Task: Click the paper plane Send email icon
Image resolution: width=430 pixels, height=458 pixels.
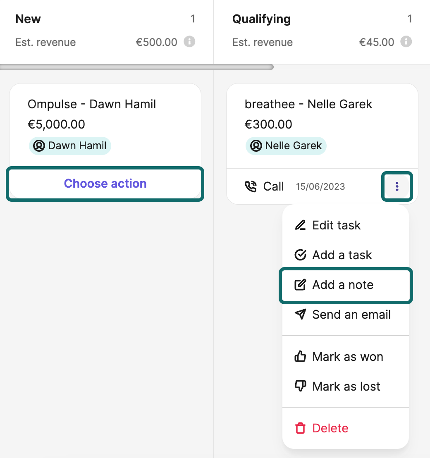Action: click(x=300, y=314)
